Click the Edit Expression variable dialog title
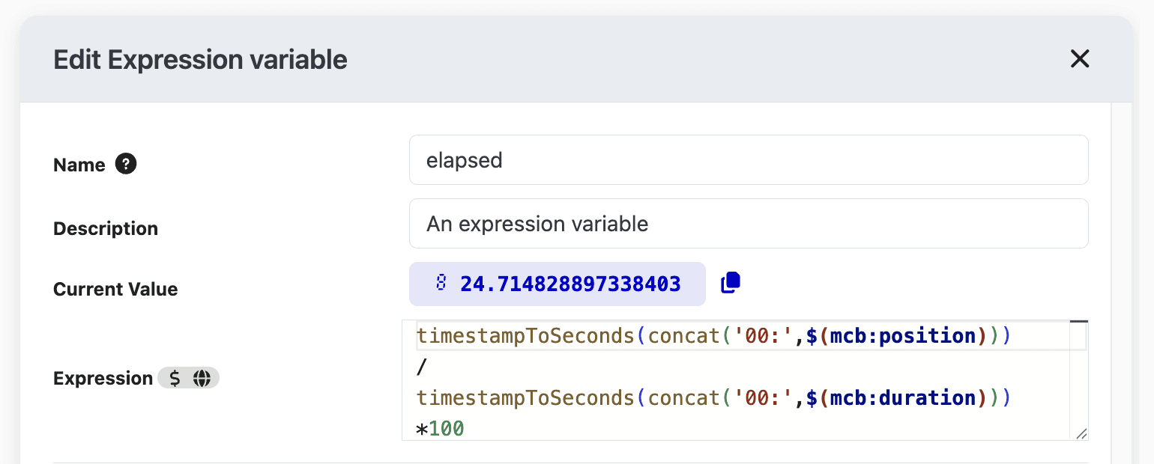This screenshot has height=464, width=1154. pyautogui.click(x=200, y=60)
